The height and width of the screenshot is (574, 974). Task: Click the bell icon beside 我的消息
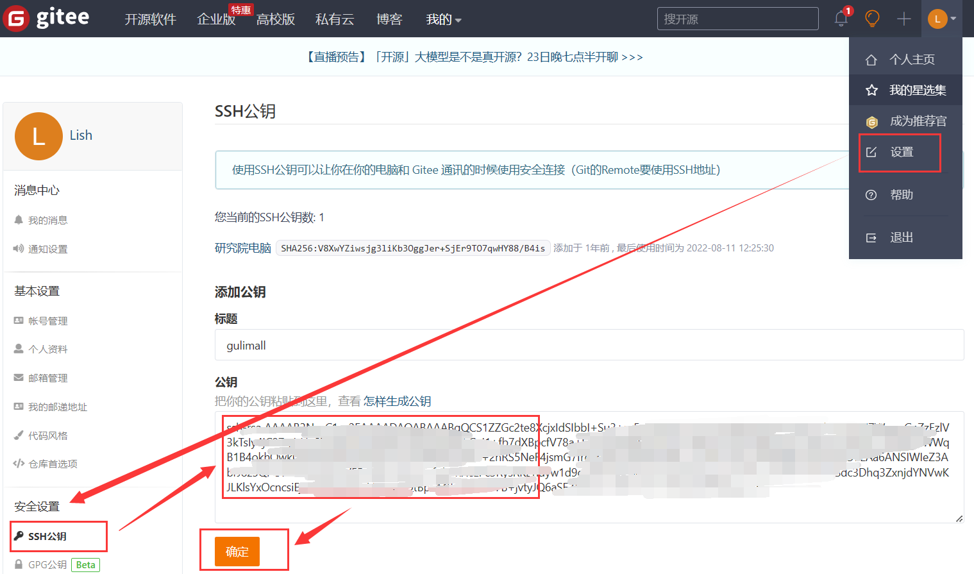(x=19, y=220)
